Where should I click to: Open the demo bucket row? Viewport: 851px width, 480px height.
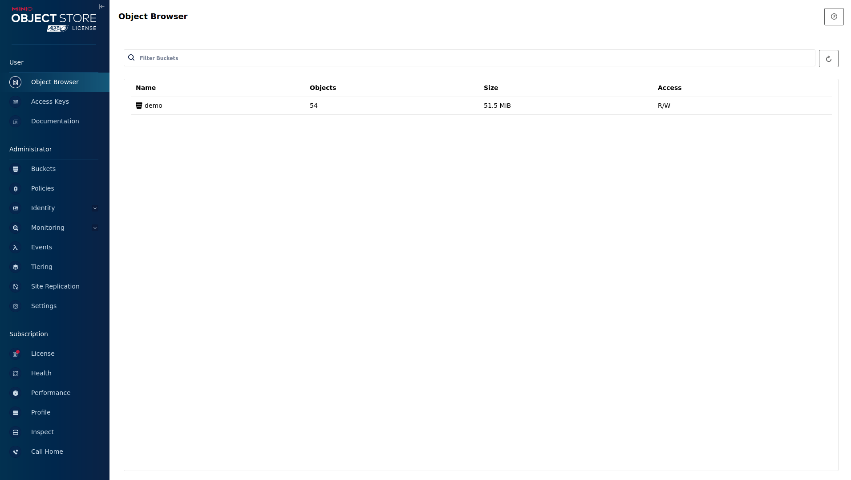[154, 106]
